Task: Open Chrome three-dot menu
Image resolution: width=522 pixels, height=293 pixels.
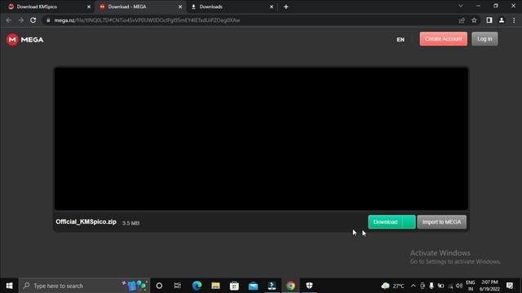Action: coord(514,20)
